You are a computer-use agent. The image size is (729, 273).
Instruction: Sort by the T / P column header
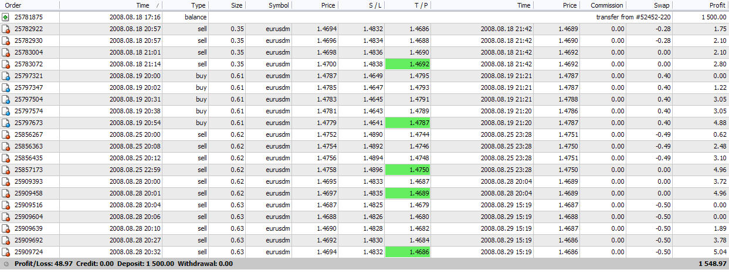[x=408, y=5]
